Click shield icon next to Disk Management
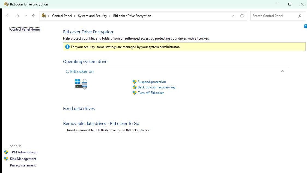The image size is (307, 173). (x=6, y=159)
